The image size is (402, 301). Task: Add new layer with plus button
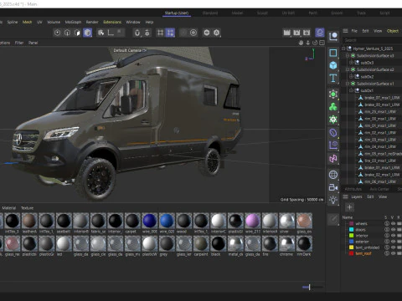[x=349, y=207]
